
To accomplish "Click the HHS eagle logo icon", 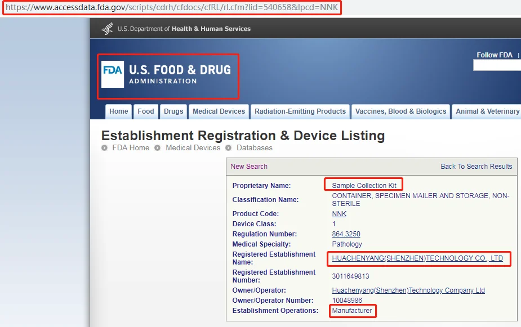I will point(108,29).
